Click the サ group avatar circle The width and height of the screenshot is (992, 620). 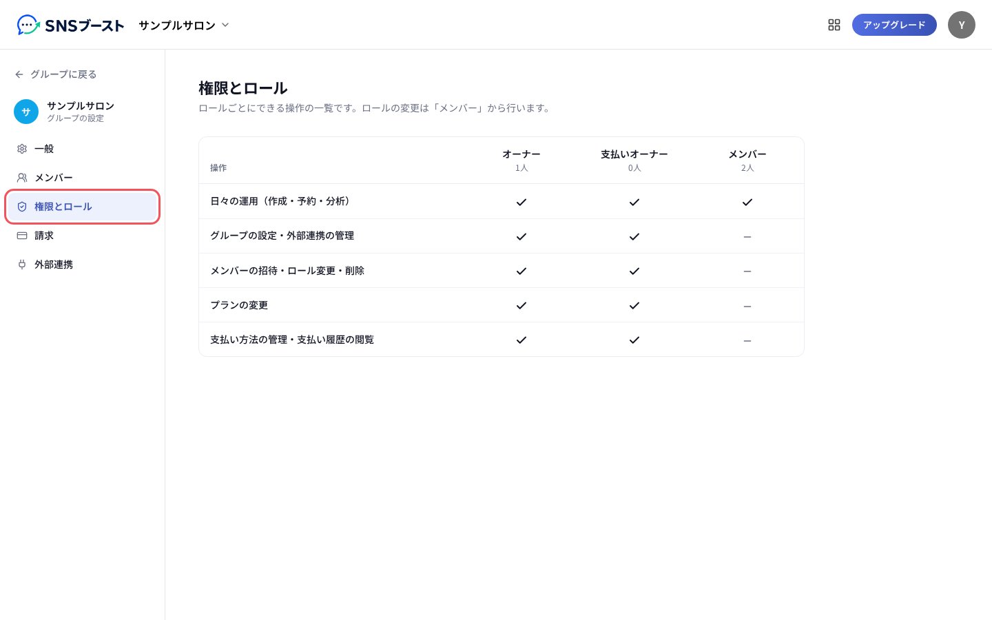(26, 112)
